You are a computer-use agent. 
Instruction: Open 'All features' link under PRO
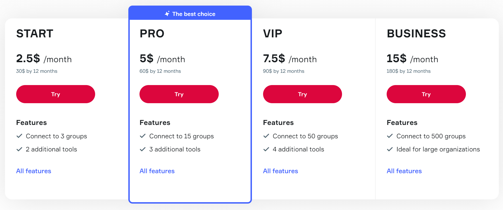pyautogui.click(x=157, y=171)
